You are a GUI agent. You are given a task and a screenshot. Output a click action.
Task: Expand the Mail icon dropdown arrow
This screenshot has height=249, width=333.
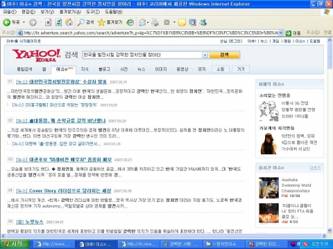(148, 22)
